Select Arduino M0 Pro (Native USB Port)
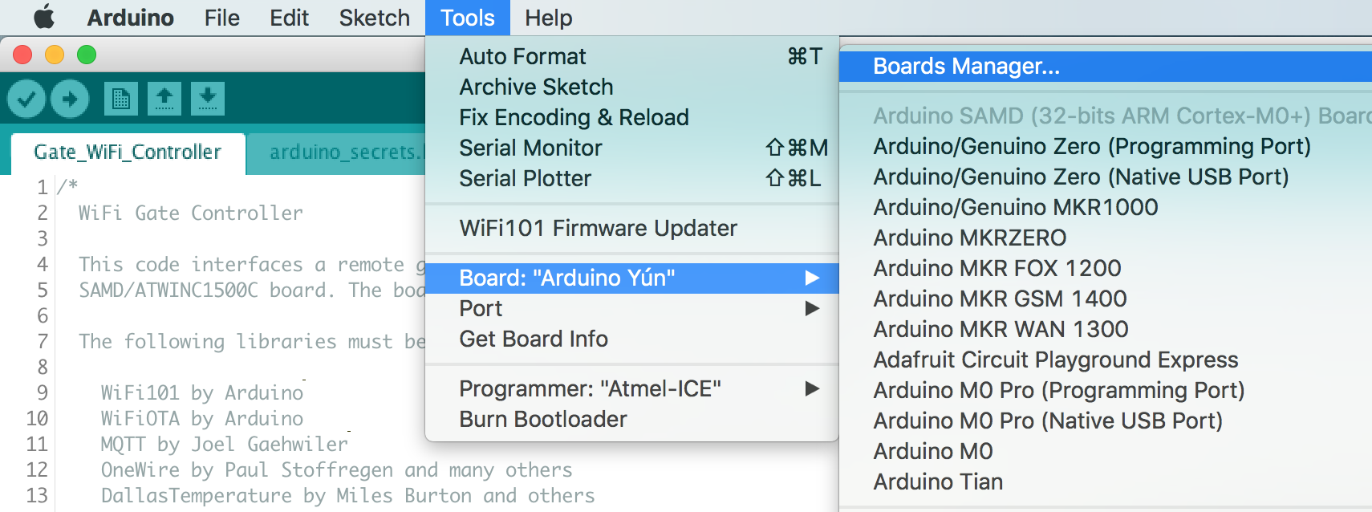This screenshot has height=512, width=1372. click(1106, 421)
